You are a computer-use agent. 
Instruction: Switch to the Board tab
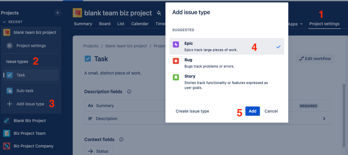click(105, 24)
